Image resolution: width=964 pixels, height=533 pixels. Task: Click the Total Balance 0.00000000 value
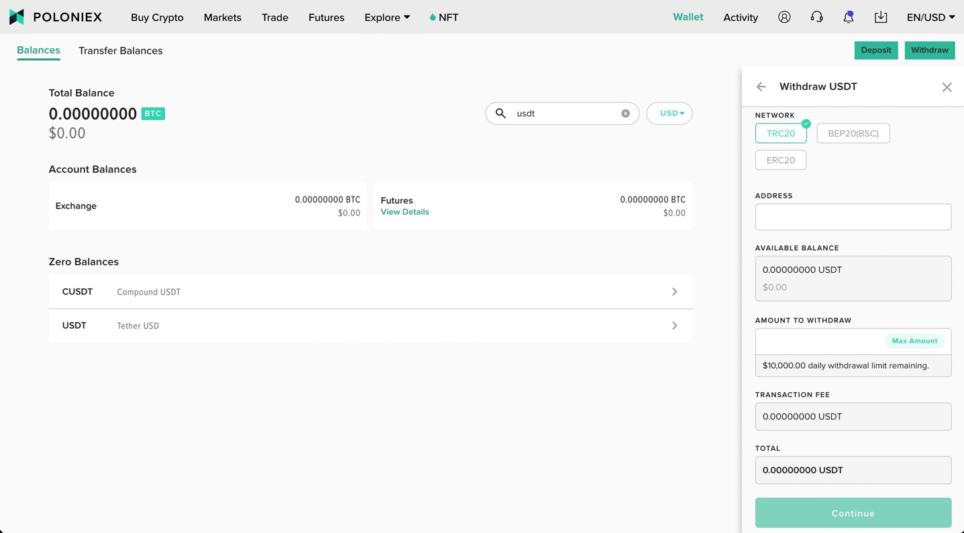click(x=93, y=114)
